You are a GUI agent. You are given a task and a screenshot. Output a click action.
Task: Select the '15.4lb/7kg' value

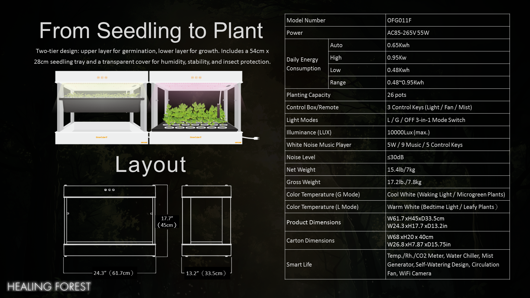tap(401, 169)
